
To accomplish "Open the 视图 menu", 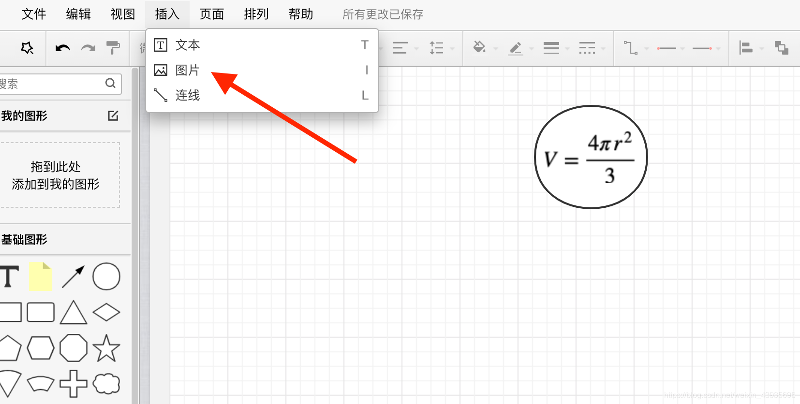I will click(123, 14).
